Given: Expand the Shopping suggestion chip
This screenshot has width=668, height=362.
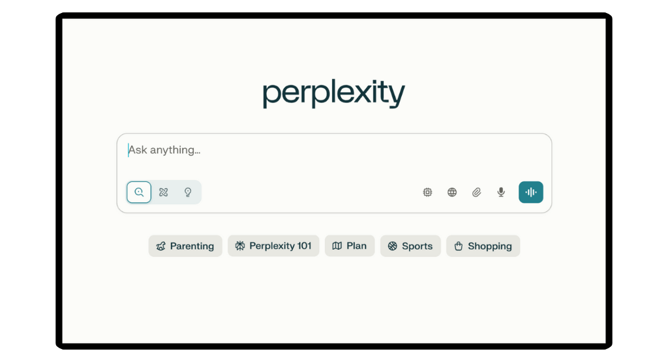Looking at the screenshot, I should tap(483, 246).
